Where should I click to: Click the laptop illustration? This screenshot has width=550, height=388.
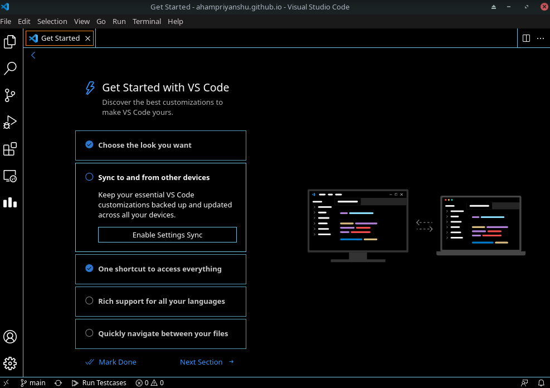480,226
